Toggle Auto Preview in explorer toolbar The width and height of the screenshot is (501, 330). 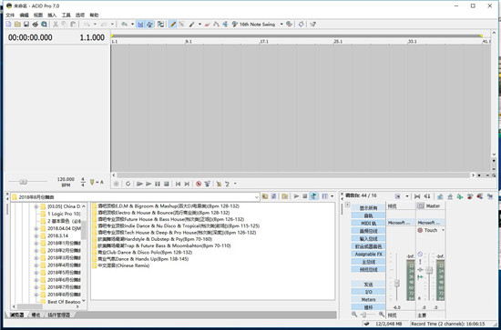pyautogui.click(x=313, y=196)
